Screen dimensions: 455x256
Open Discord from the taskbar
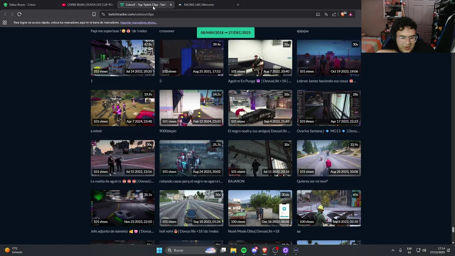click(254, 250)
